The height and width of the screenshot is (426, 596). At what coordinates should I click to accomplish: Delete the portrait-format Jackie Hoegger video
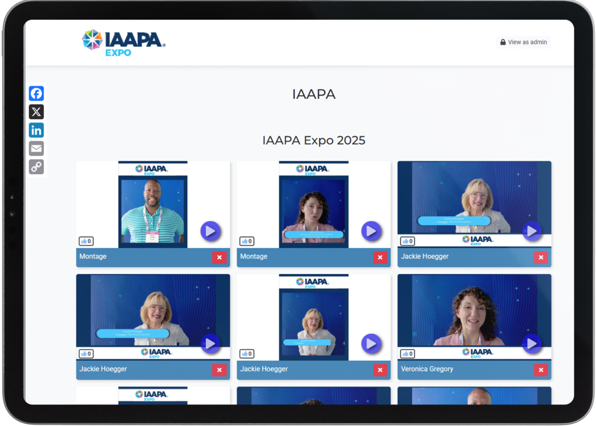point(380,370)
